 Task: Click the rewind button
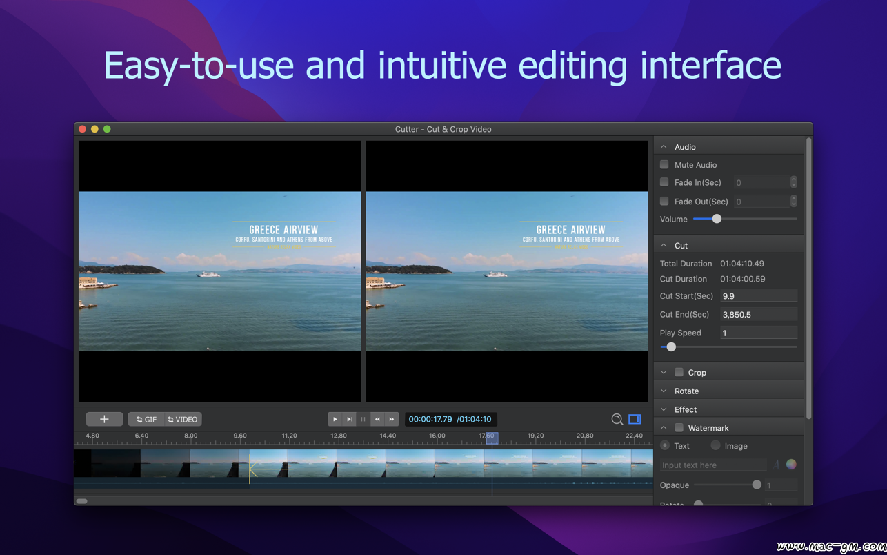377,419
